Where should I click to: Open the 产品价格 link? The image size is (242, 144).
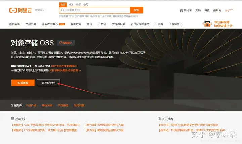coord(31,105)
